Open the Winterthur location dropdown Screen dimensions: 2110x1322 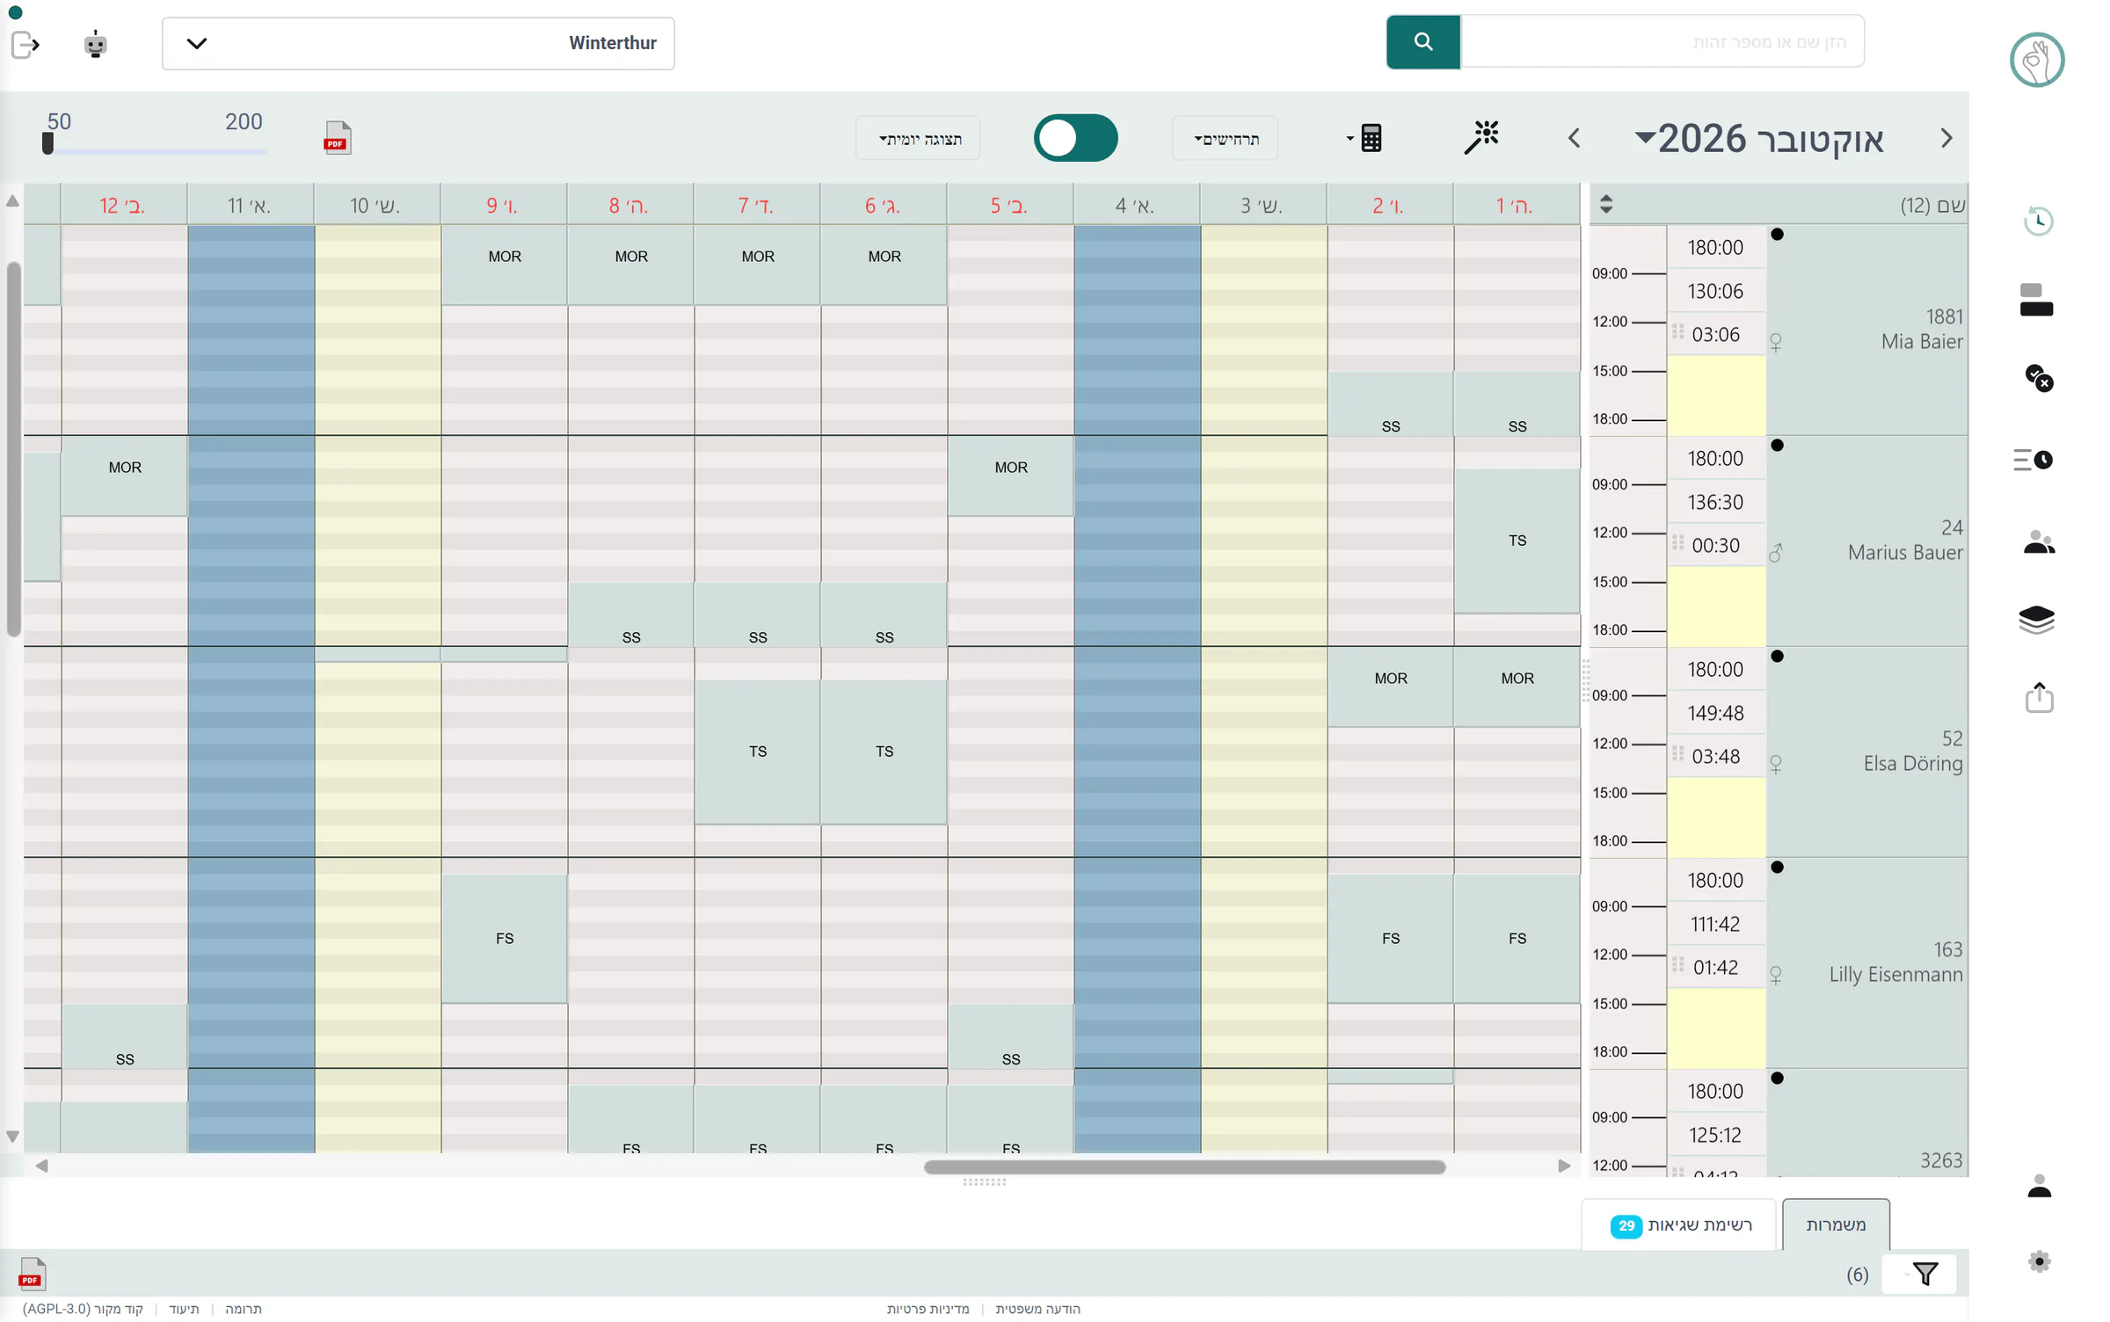coord(418,43)
